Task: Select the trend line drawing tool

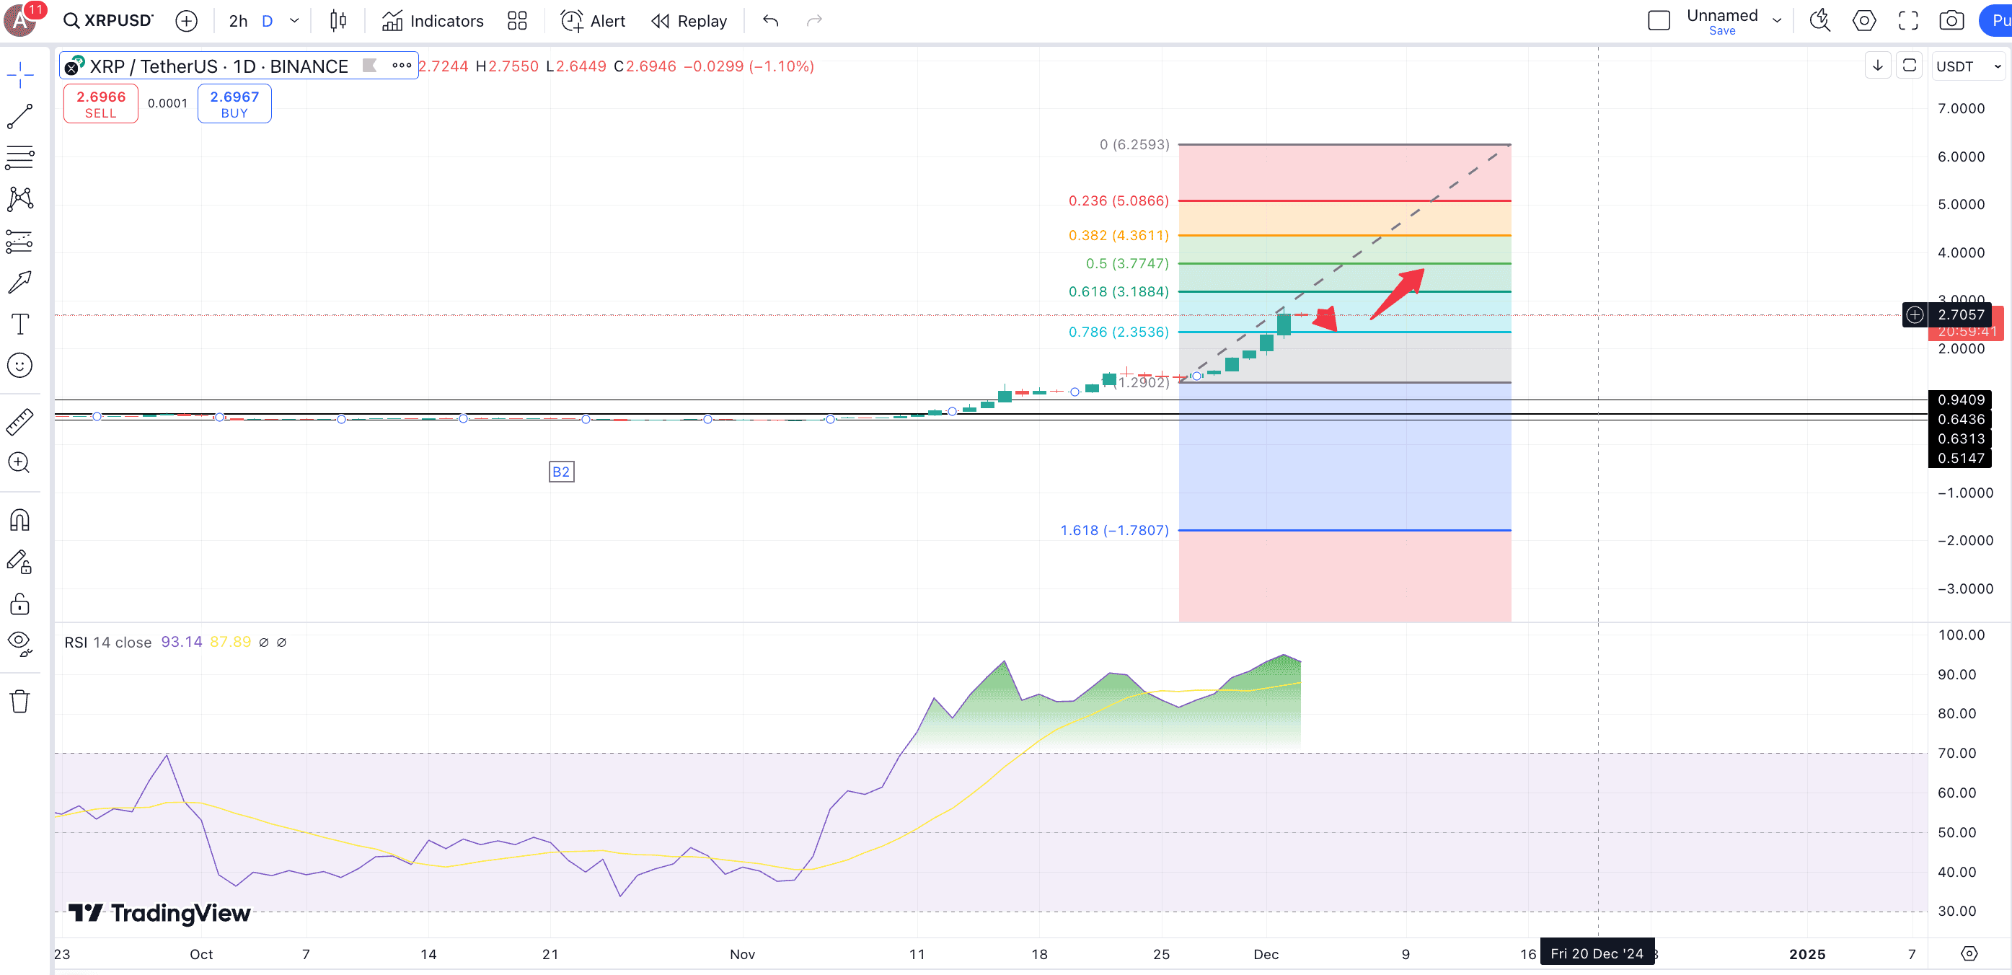Action: click(x=19, y=117)
